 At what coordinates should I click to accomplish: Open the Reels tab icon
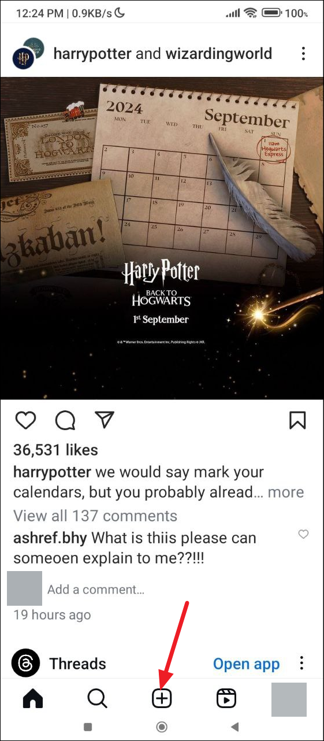226,699
